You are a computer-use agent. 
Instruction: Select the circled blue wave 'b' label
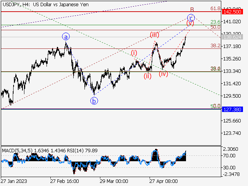[94, 101]
